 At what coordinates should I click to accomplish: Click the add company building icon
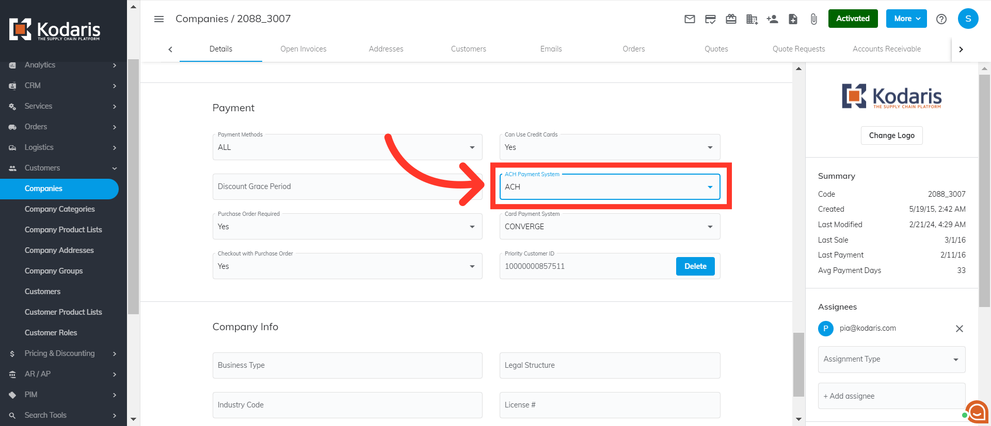click(x=752, y=19)
